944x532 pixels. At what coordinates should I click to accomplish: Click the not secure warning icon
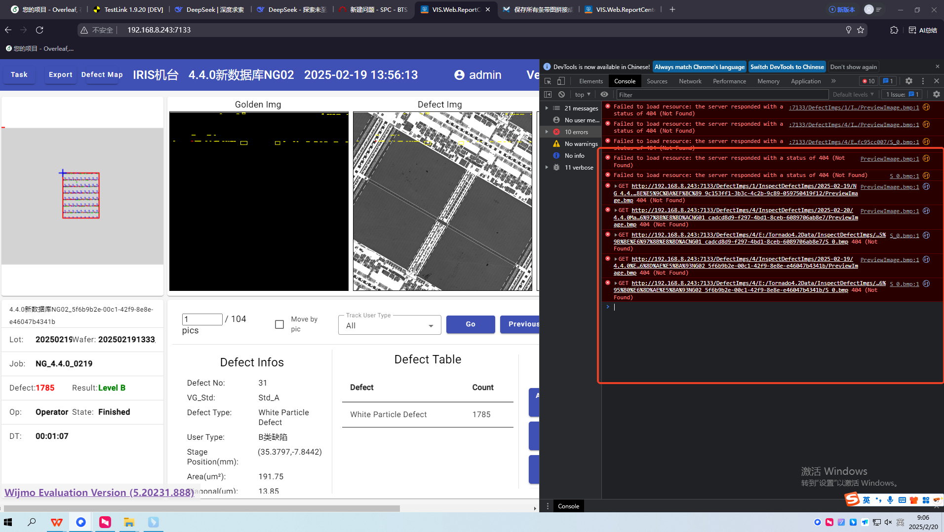click(x=84, y=30)
